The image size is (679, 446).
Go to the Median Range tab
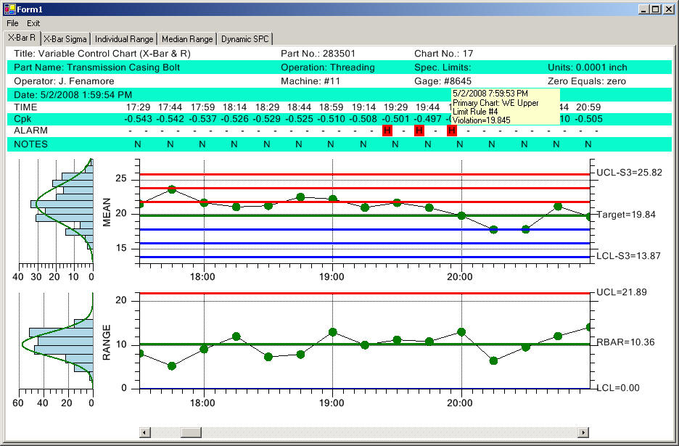(187, 39)
